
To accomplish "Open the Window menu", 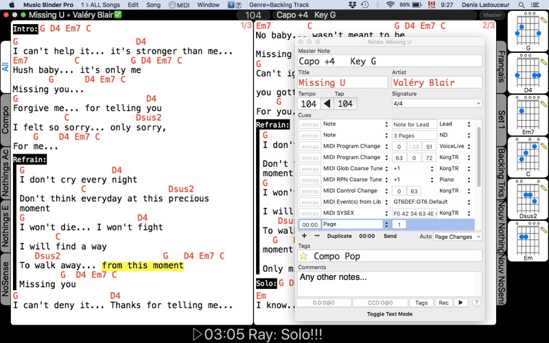I will tap(209, 5).
